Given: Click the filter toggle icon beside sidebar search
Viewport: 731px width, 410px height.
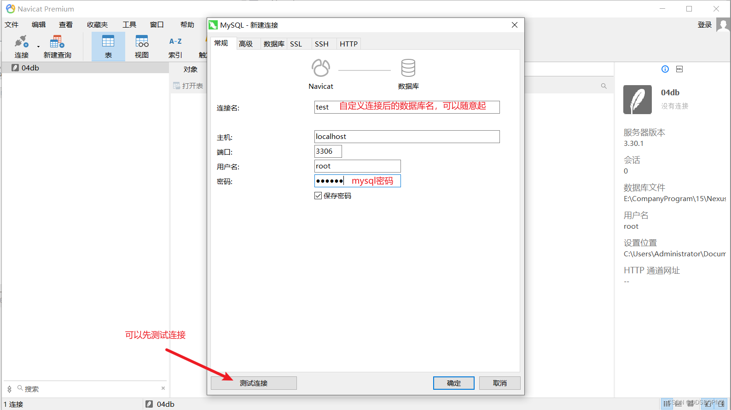Looking at the screenshot, I should pos(9,389).
